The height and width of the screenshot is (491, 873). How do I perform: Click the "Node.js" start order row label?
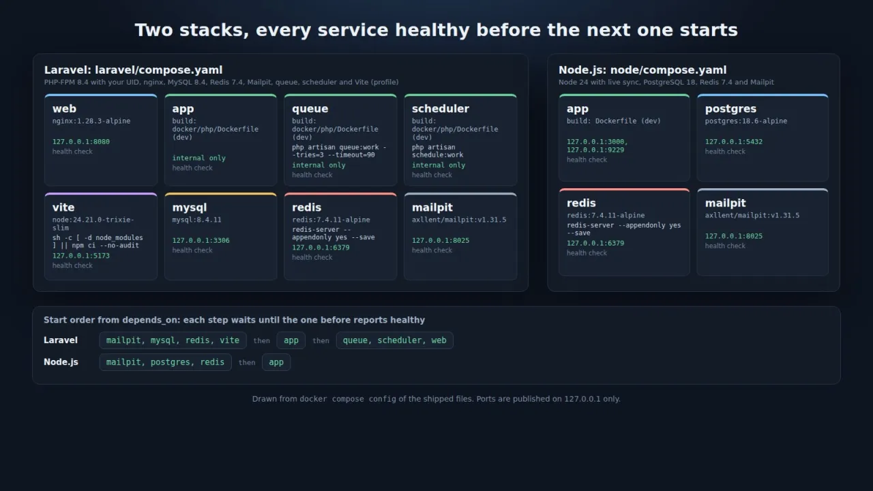(61, 362)
